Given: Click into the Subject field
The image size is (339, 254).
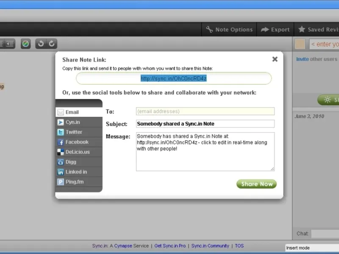Looking at the screenshot, I should 205,124.
